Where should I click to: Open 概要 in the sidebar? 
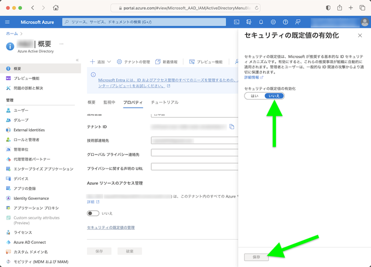tap(40, 68)
